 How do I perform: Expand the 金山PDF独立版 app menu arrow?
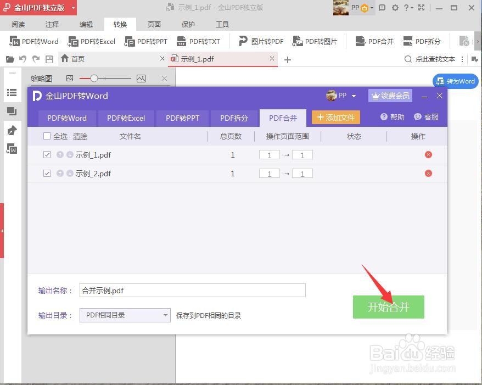coord(73,8)
